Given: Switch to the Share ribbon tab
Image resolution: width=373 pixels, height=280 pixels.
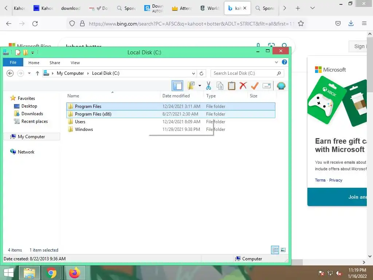Looking at the screenshot, I should click(x=55, y=63).
